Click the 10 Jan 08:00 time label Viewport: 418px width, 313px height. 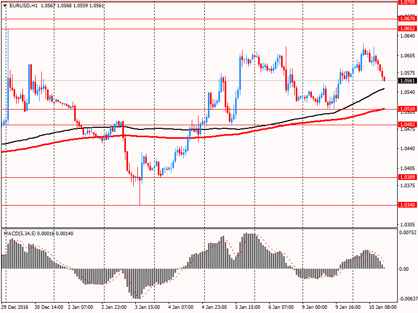coord(382,307)
